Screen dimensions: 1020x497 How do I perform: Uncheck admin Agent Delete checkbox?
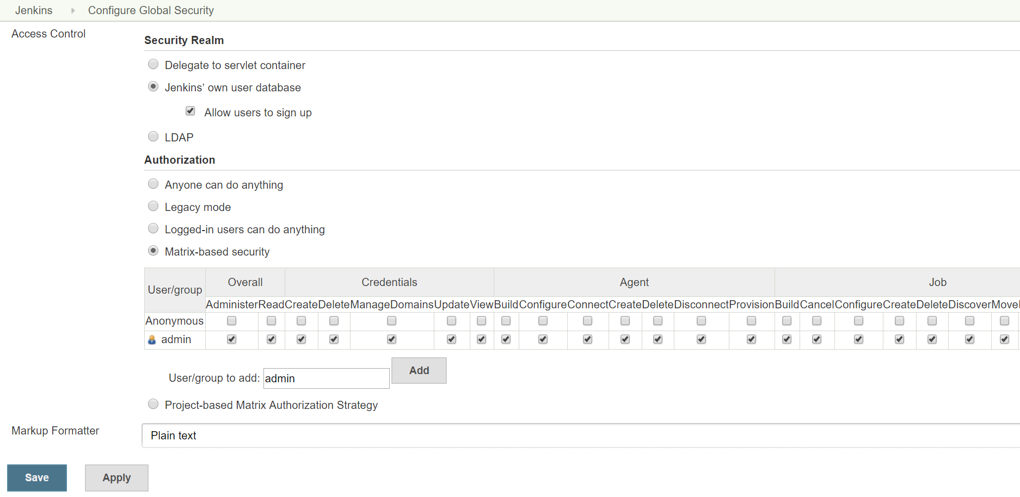click(x=658, y=339)
